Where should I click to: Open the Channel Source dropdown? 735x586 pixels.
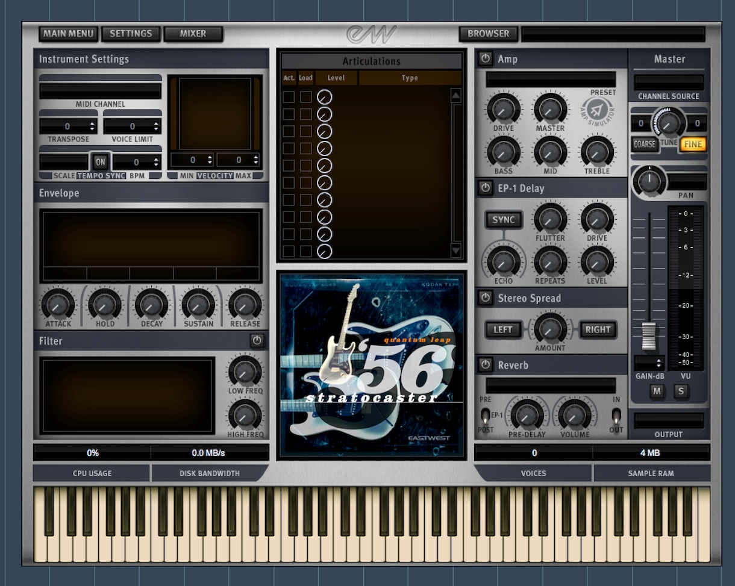pyautogui.click(x=669, y=83)
